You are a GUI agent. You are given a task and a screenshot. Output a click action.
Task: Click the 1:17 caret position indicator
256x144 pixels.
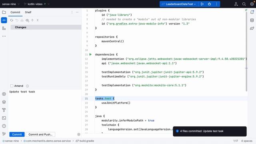coord(236,141)
